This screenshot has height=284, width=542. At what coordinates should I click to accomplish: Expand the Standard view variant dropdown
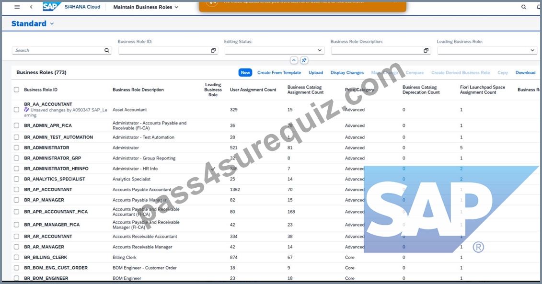(52, 24)
